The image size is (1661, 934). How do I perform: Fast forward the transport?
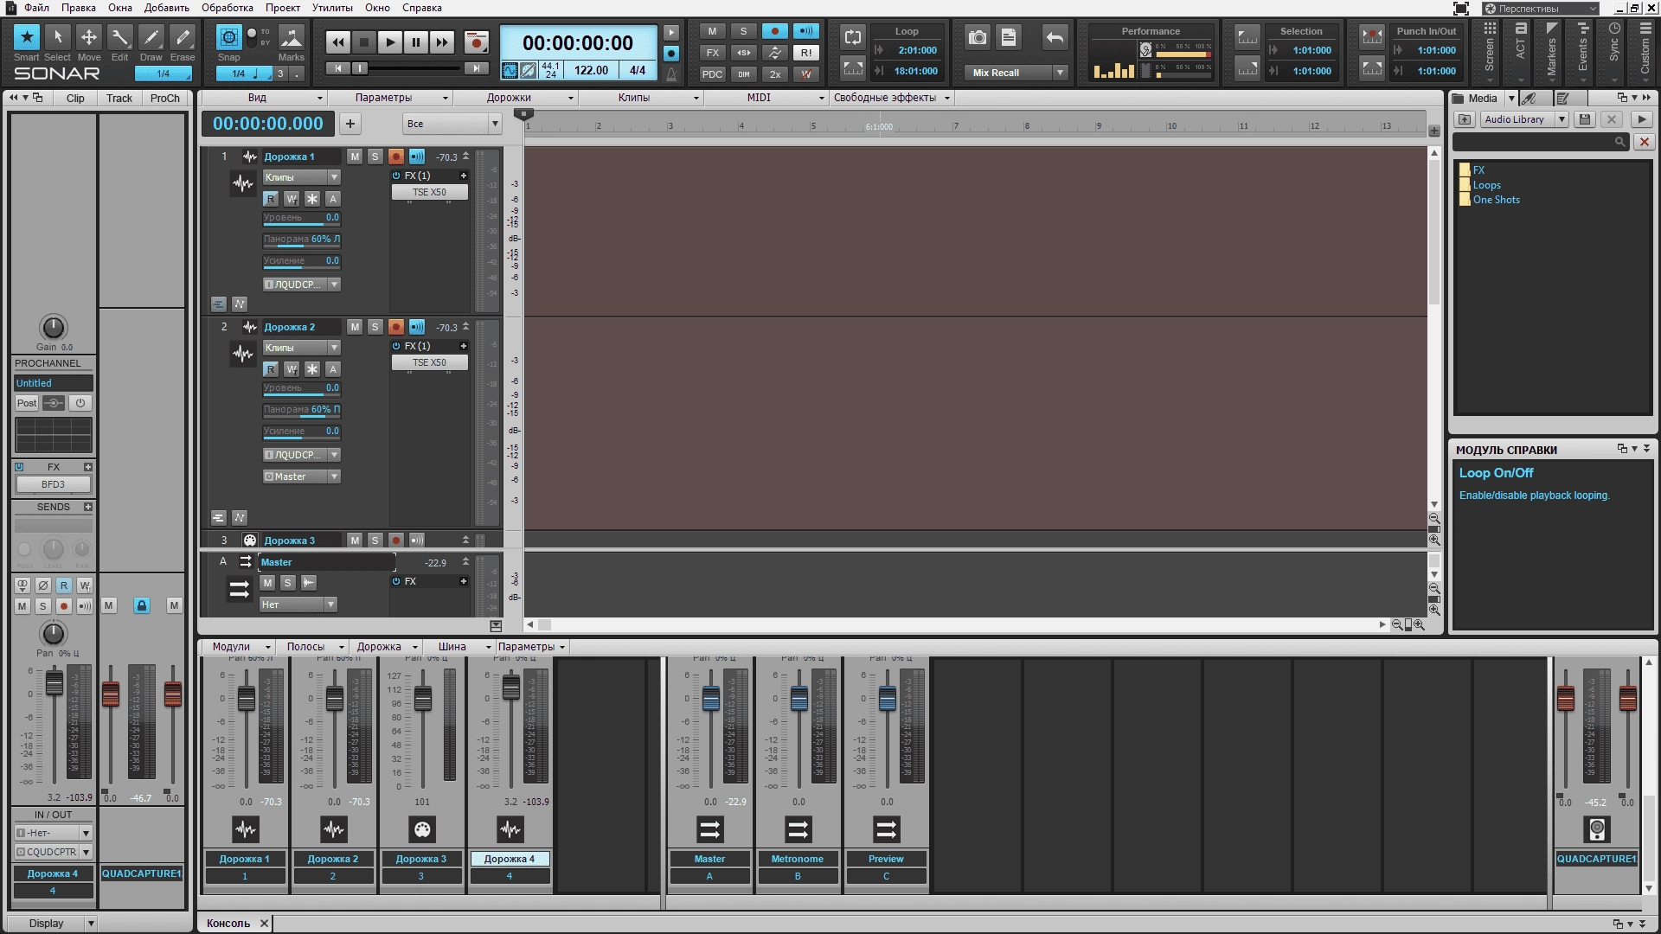(x=442, y=42)
